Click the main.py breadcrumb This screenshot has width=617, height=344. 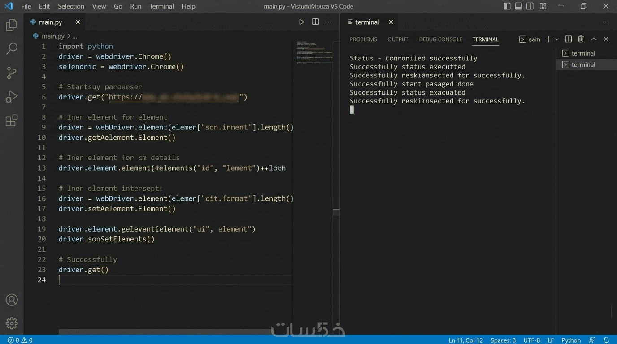coord(53,36)
